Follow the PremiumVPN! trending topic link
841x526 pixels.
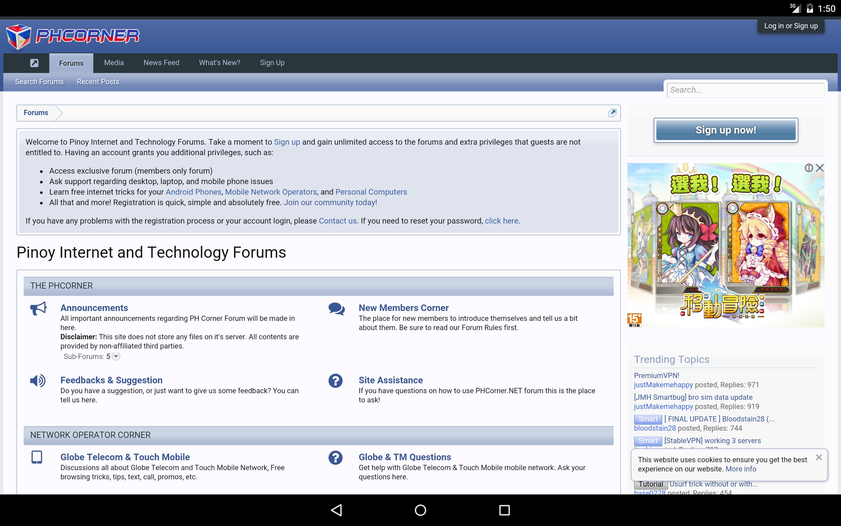[657, 375]
